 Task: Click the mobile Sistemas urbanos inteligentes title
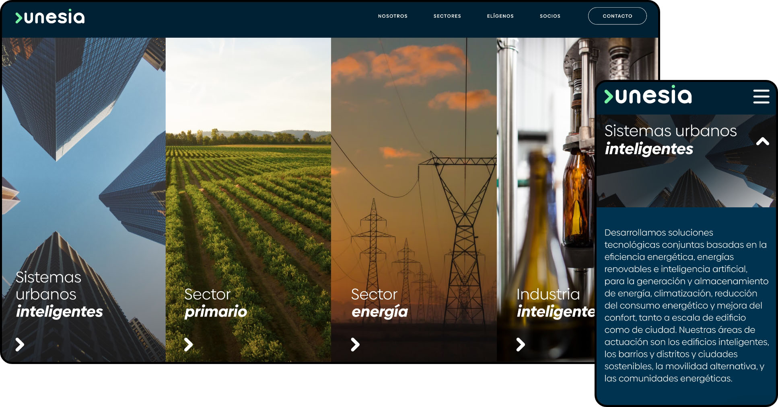point(670,140)
